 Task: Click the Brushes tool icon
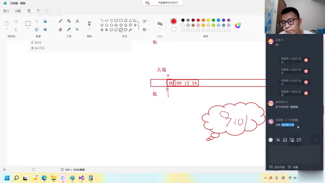(x=89, y=23)
